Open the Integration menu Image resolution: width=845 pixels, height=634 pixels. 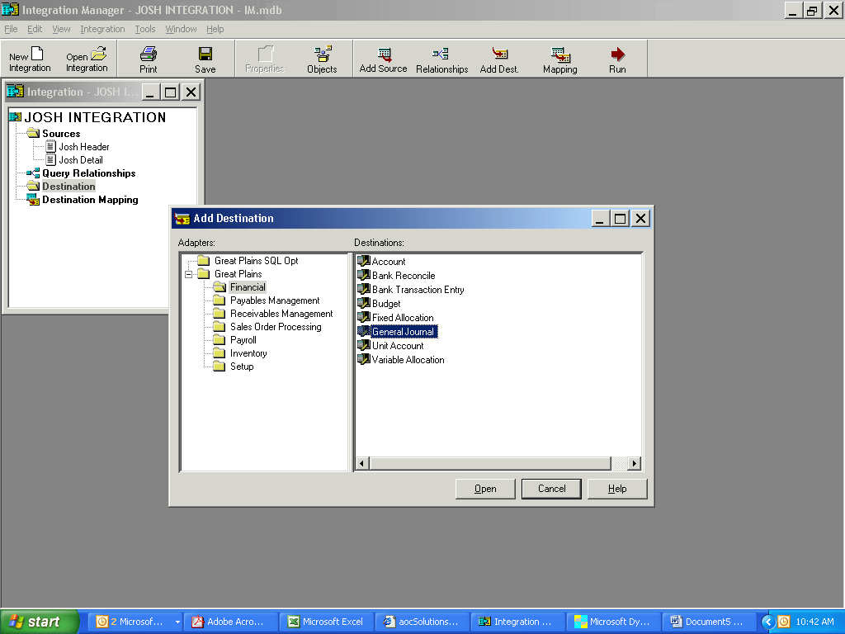click(102, 29)
